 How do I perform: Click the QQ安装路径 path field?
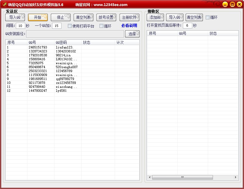coord(75,34)
